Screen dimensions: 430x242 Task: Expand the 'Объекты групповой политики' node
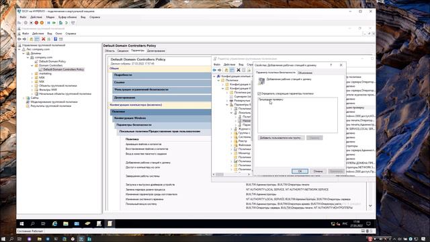(x=32, y=86)
